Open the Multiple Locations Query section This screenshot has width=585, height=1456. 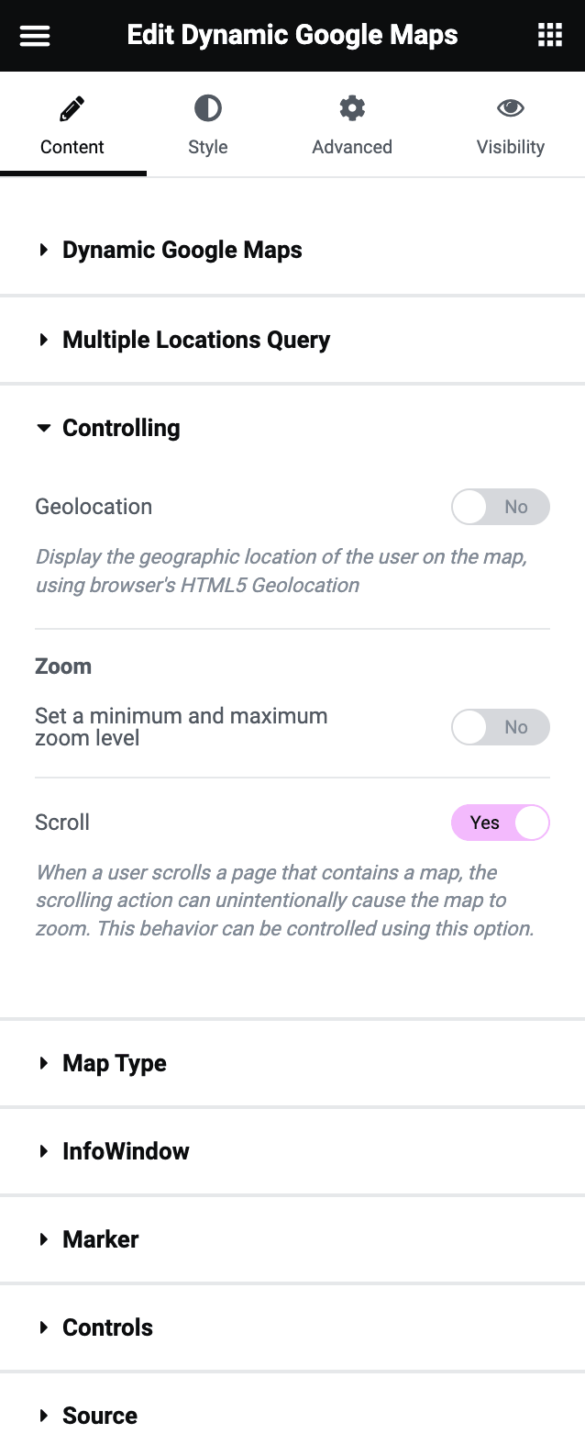43,340
